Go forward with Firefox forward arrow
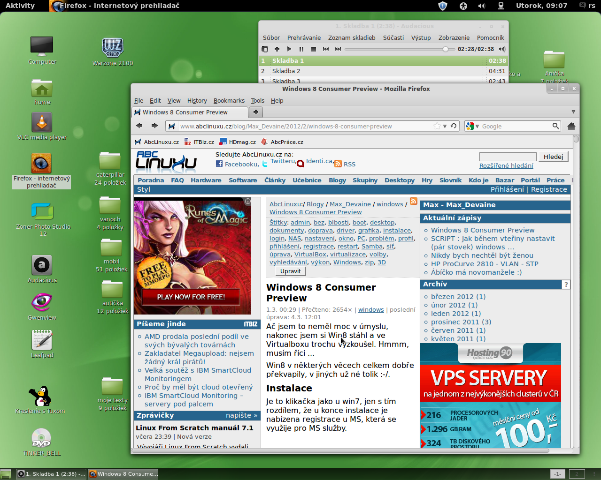 [154, 126]
